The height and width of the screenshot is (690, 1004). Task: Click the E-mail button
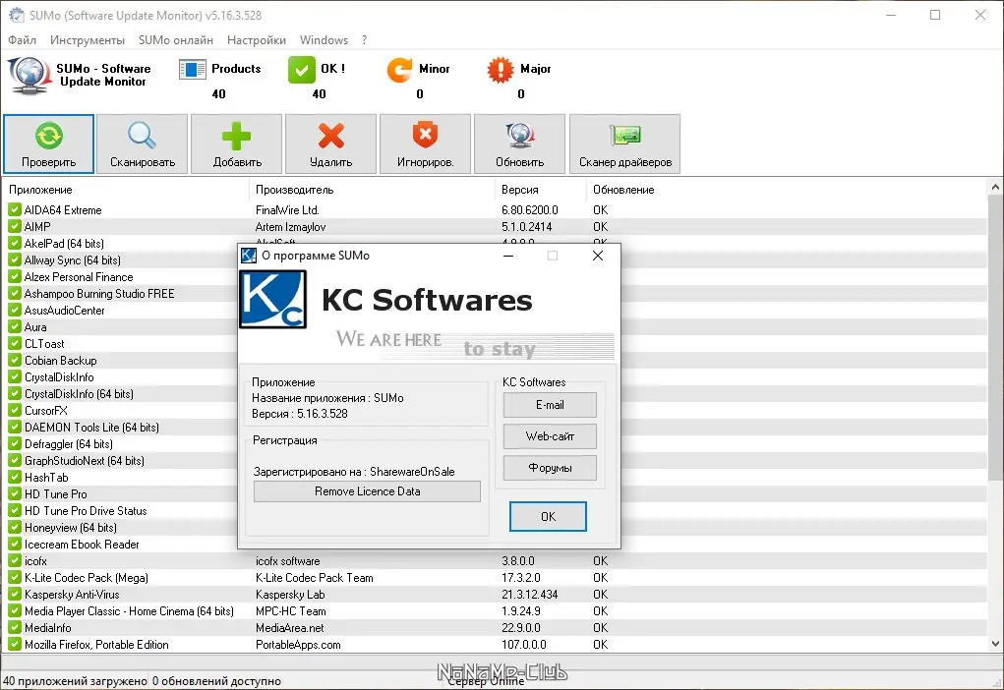[550, 405]
